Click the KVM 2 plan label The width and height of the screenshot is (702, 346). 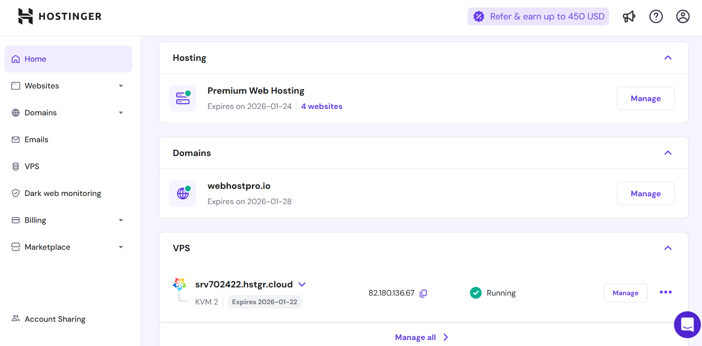pos(206,302)
